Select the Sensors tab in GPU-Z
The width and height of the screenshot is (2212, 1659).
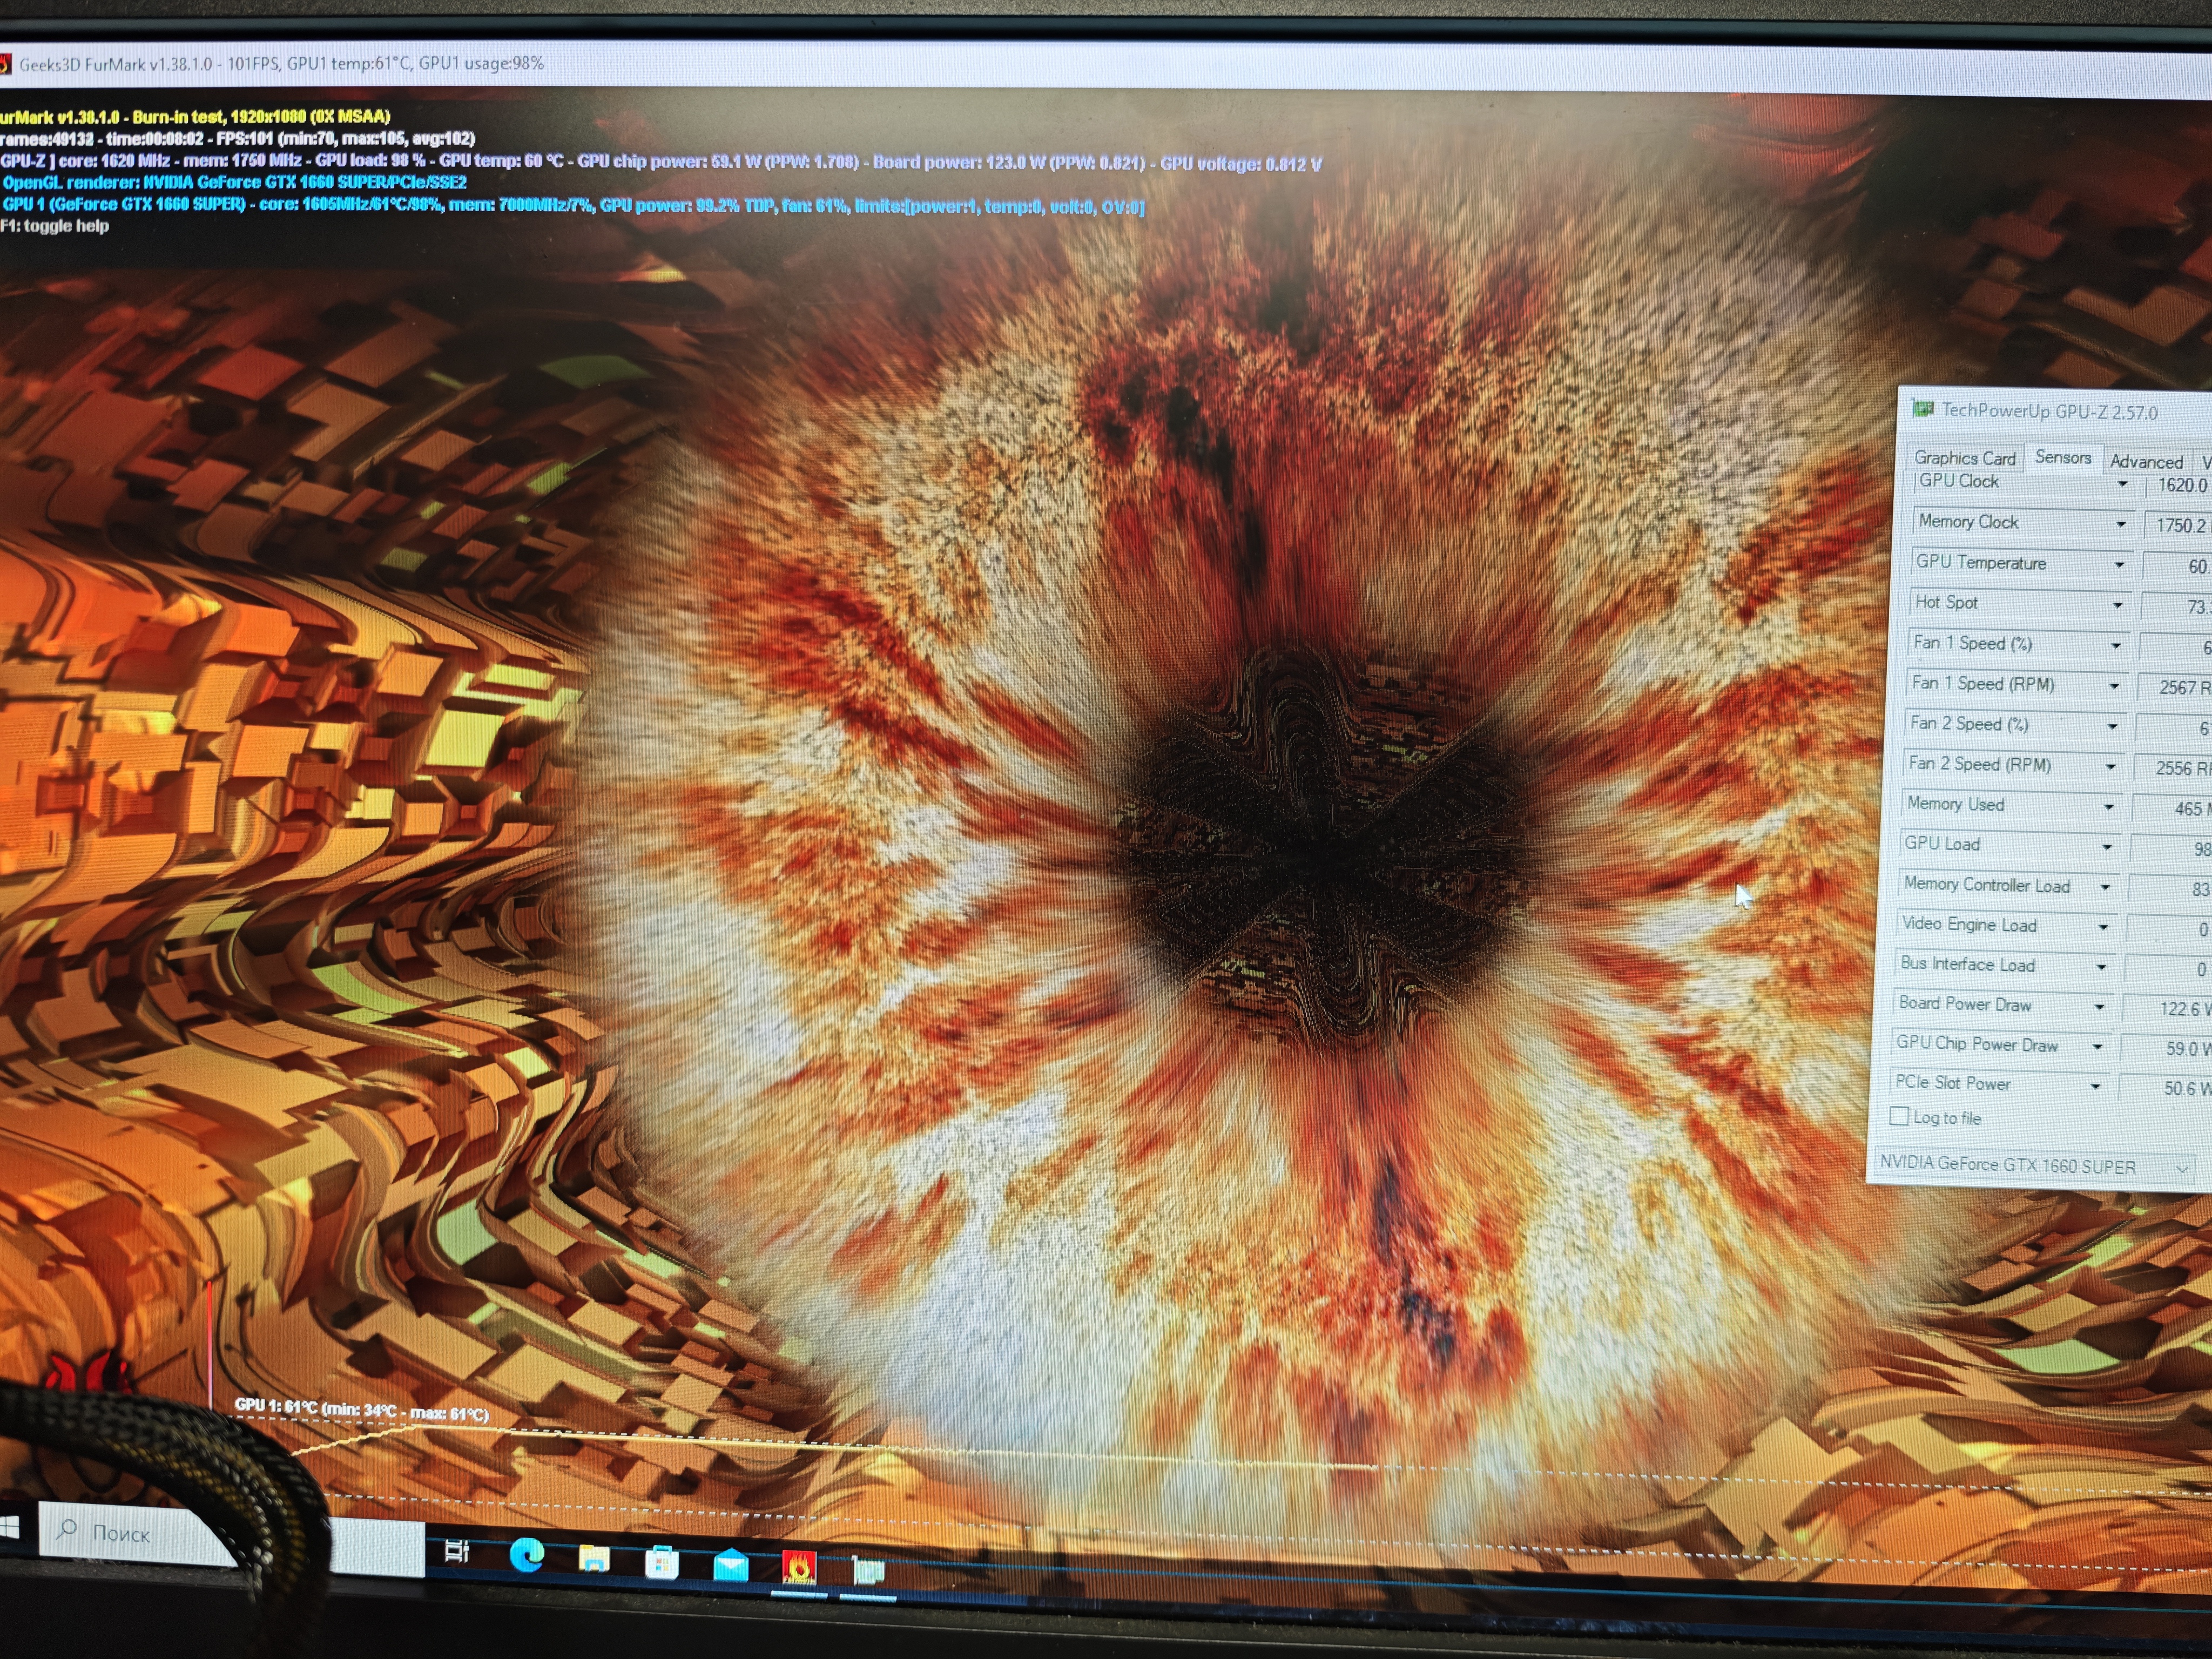click(x=2063, y=457)
